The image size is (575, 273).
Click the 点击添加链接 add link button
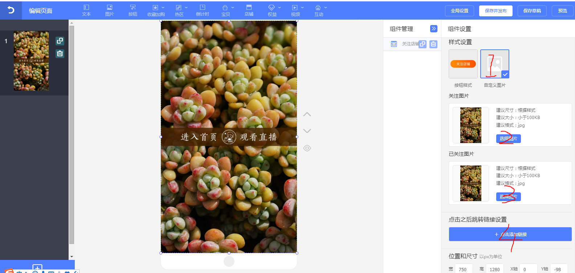[x=510, y=234]
